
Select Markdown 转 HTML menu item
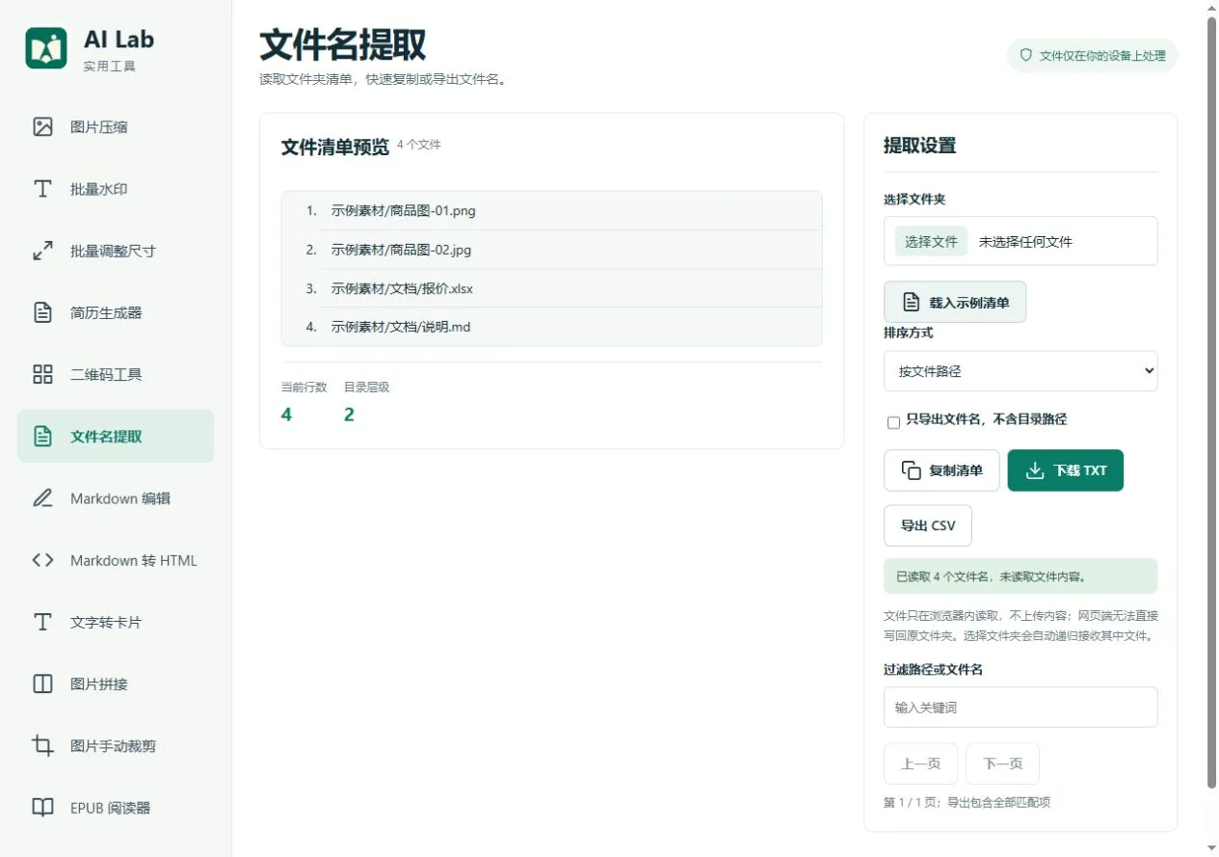(x=116, y=560)
